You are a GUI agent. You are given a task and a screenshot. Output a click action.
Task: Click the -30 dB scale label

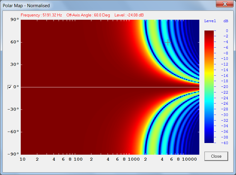[225, 115]
